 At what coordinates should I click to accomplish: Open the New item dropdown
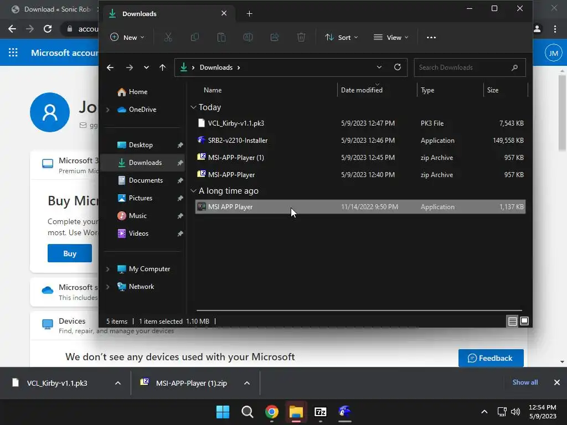(x=127, y=37)
